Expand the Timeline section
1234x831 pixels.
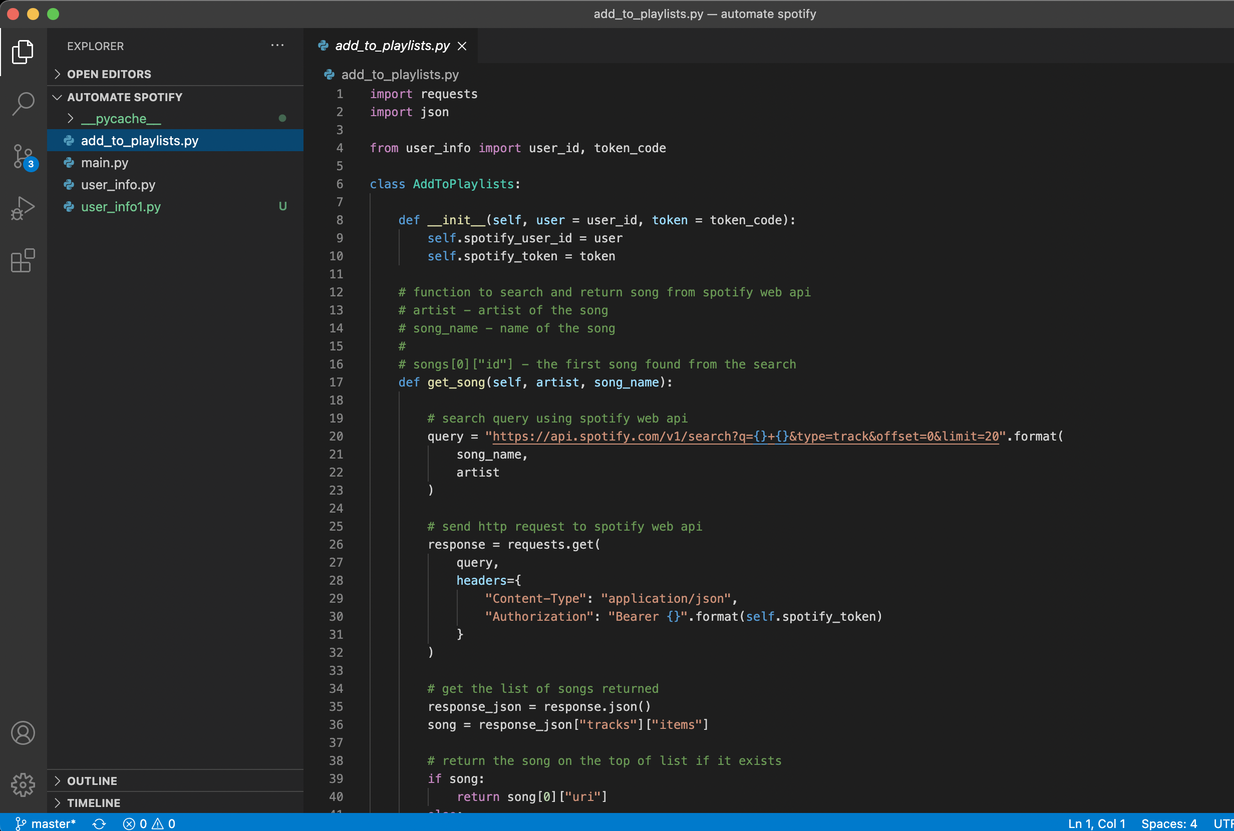point(175,802)
